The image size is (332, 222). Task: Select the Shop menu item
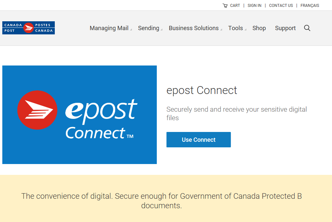pyautogui.click(x=259, y=28)
